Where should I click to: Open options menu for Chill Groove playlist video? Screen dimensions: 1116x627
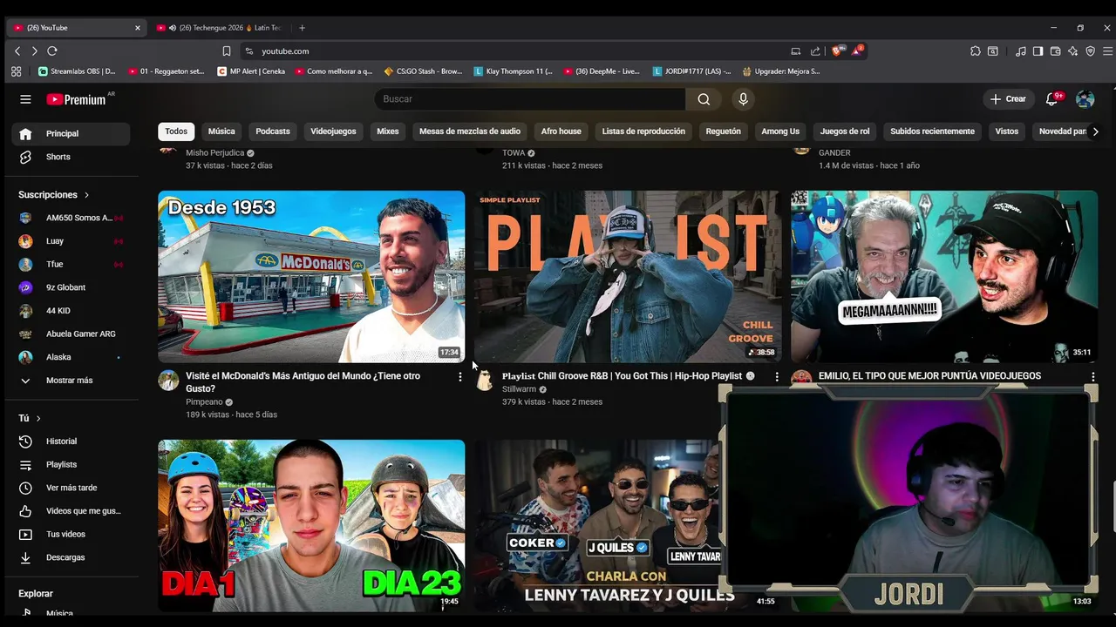click(x=777, y=377)
